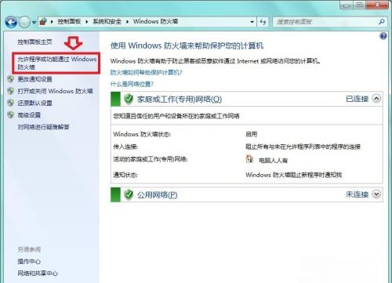Image resolution: width=392 pixels, height=283 pixels.
Task: Open the address bar history dropdown arrow
Action: click(x=252, y=22)
